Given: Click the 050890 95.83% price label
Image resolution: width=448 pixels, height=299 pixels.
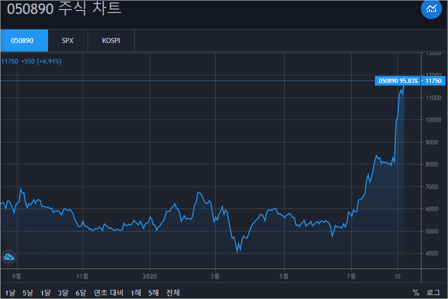Looking at the screenshot, I should click(398, 80).
